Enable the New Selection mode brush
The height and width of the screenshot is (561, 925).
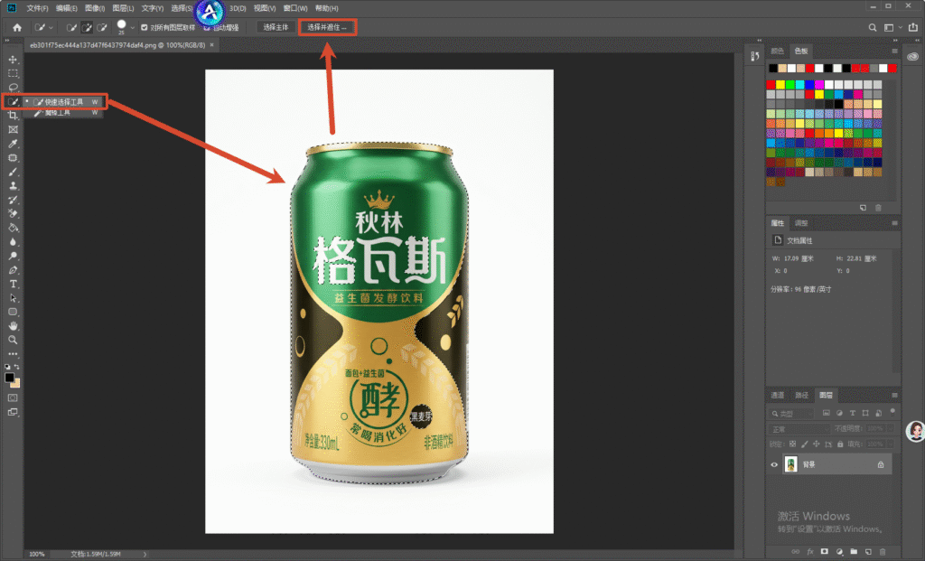coord(71,28)
